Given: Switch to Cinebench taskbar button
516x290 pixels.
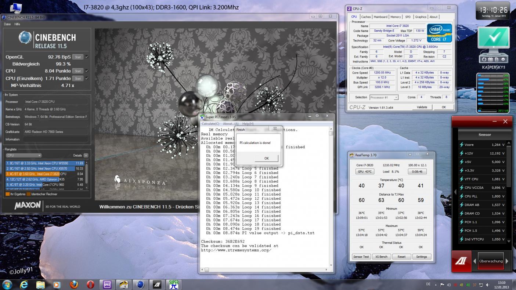Looking at the screenshot, I should [140, 284].
